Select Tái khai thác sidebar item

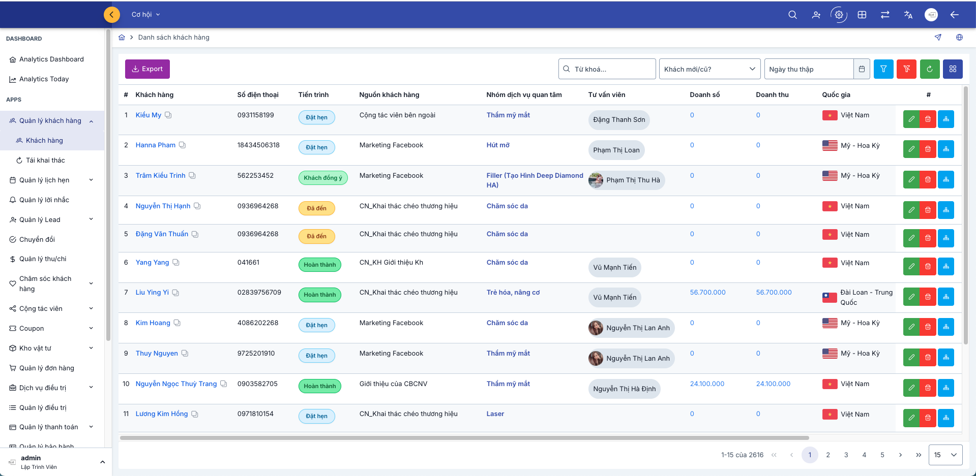coord(45,161)
